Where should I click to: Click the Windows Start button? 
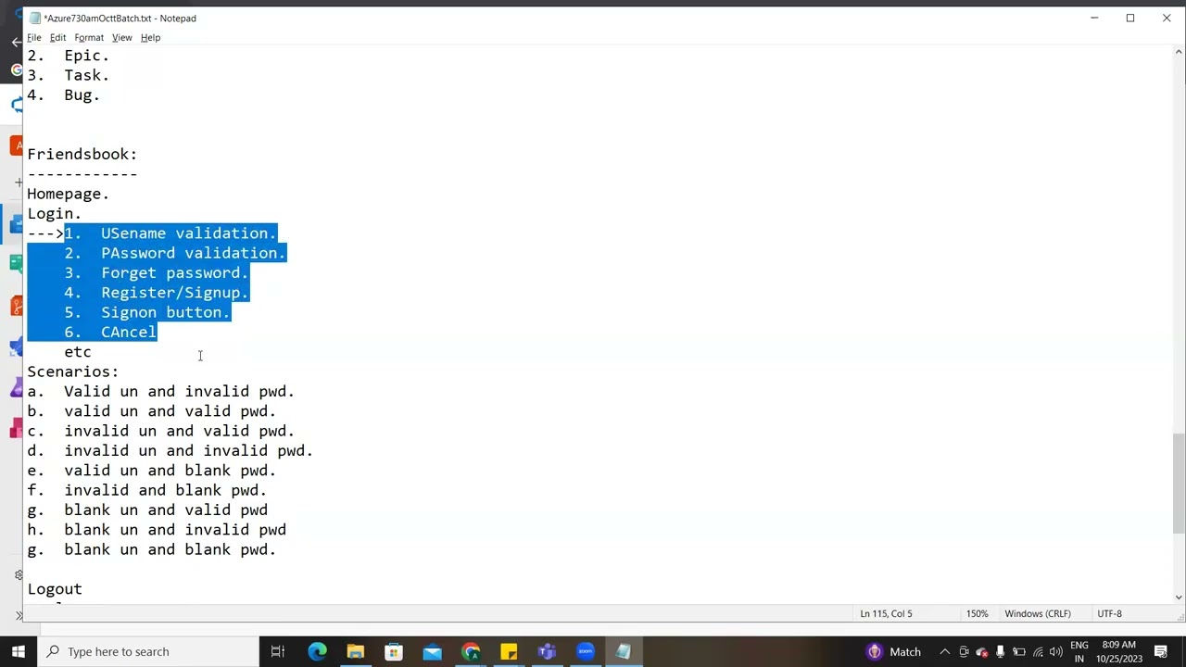[x=19, y=651]
